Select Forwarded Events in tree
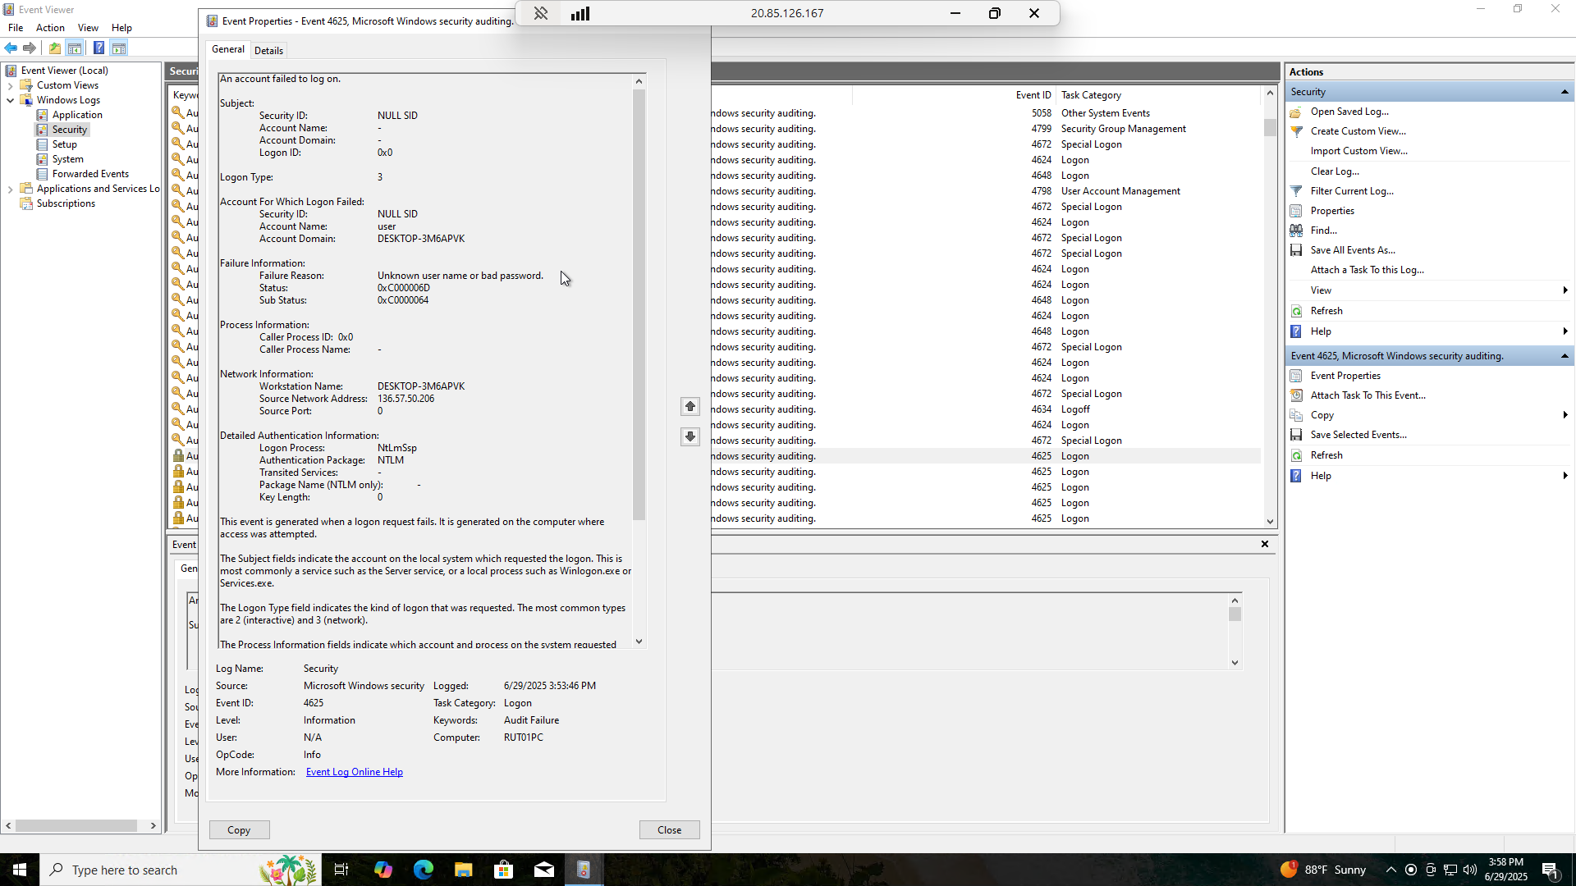 (x=90, y=174)
